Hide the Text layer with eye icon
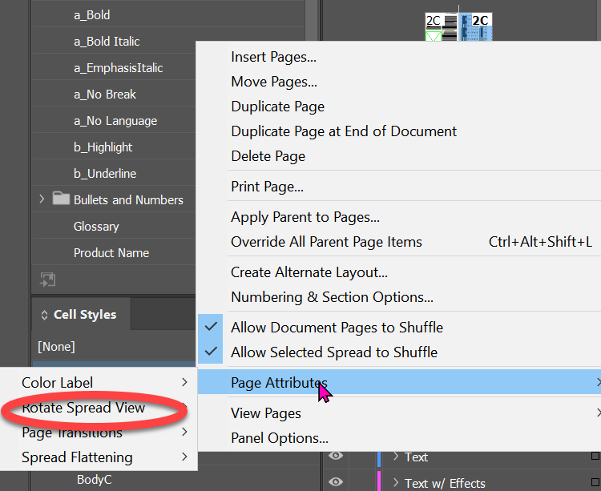This screenshot has height=491, width=601. point(336,457)
